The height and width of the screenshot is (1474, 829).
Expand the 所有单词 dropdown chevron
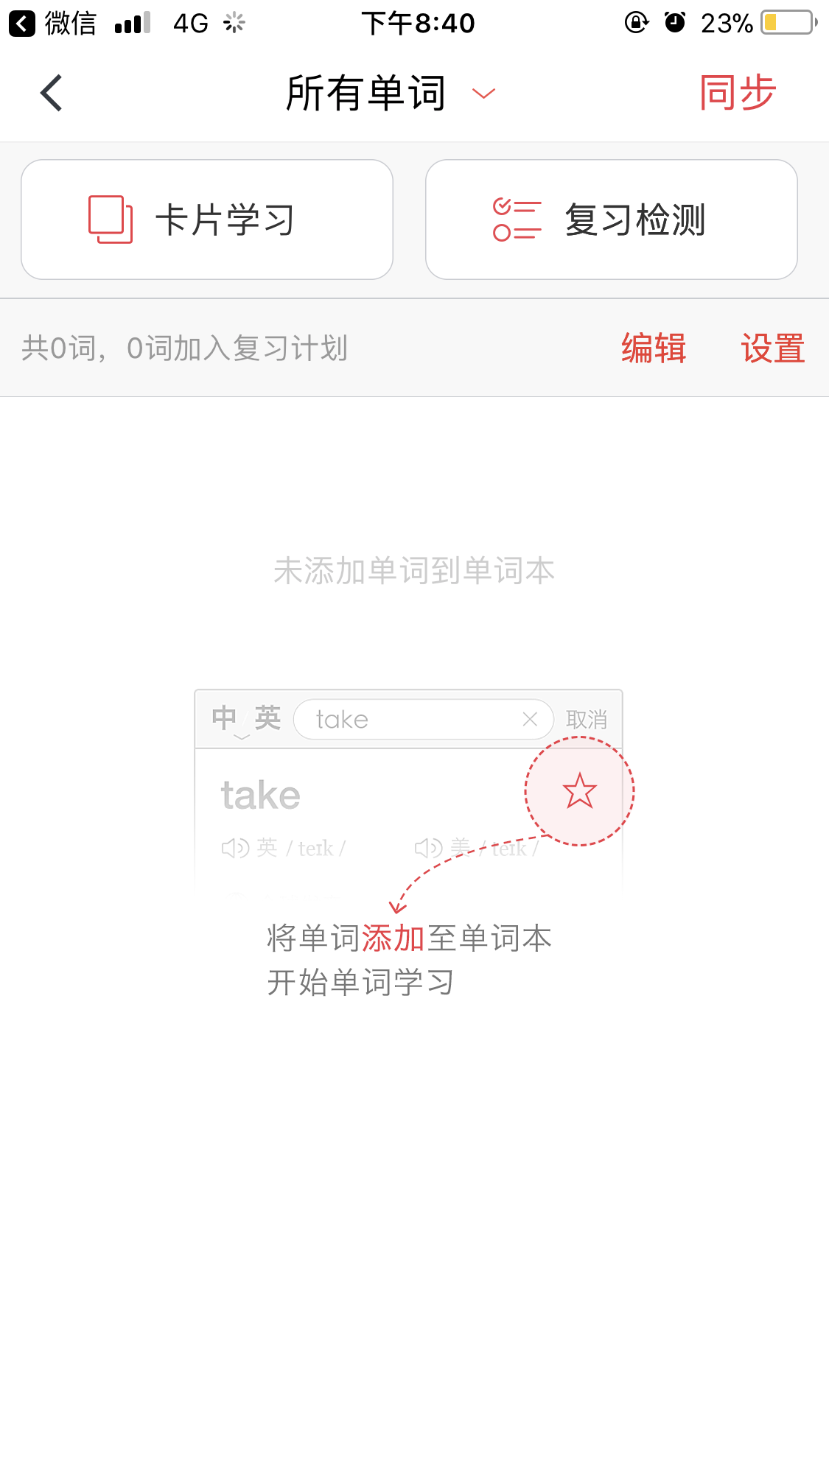pos(483,94)
